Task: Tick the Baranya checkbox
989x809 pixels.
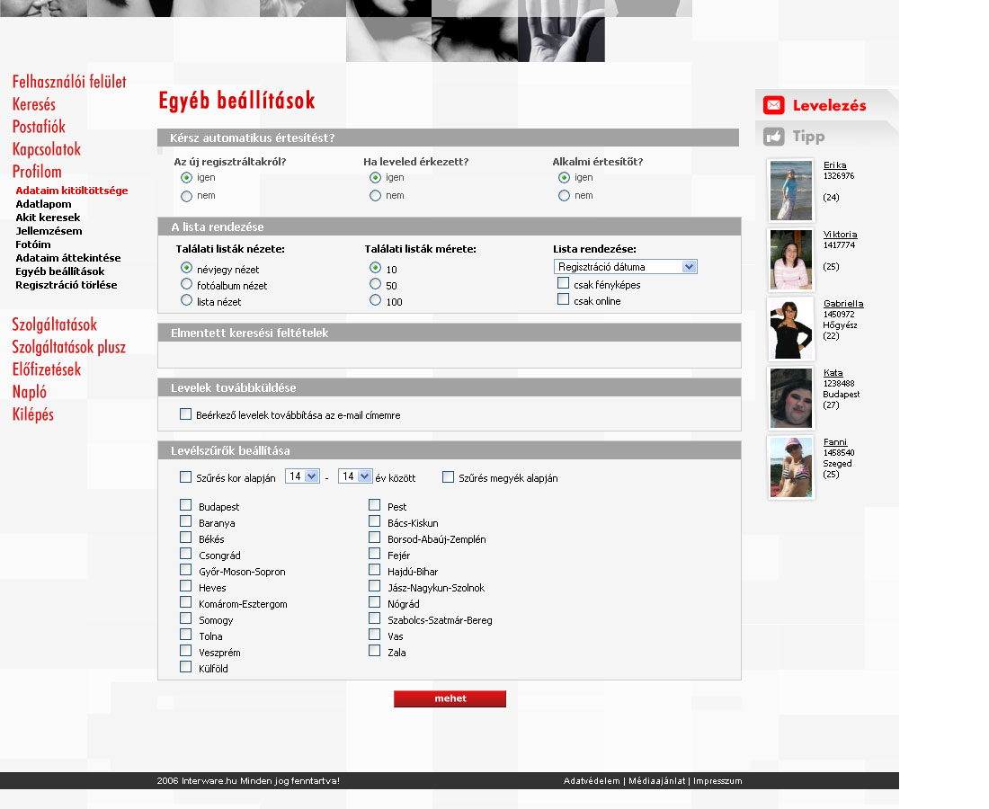Action: 185,521
